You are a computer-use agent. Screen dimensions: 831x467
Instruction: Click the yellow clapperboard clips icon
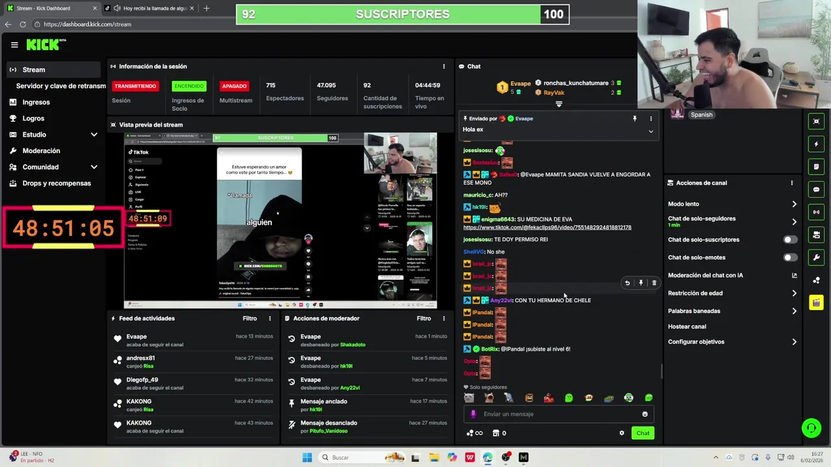816,303
